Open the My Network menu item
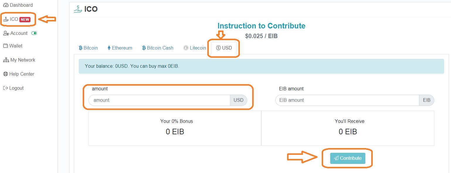451x173 pixels. (x=19, y=60)
